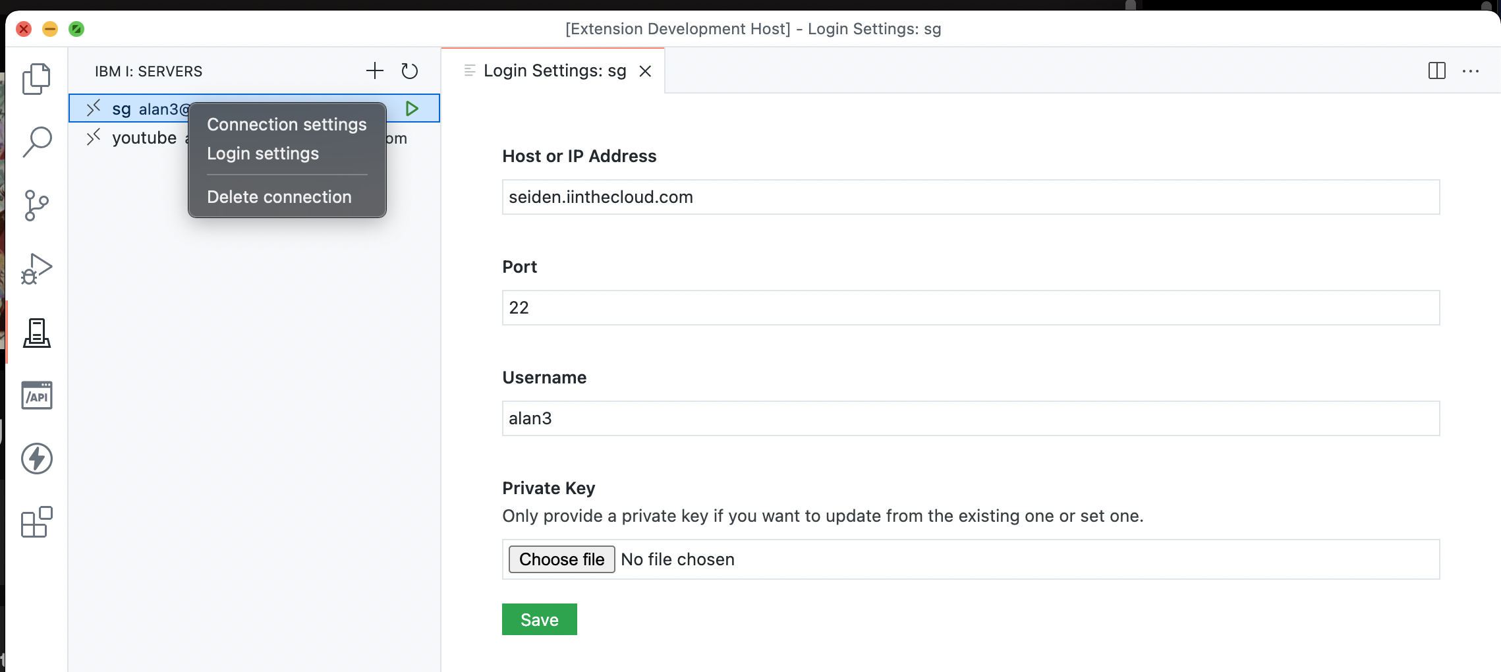Select Delete connection in the menu
The image size is (1501, 672).
tap(279, 196)
